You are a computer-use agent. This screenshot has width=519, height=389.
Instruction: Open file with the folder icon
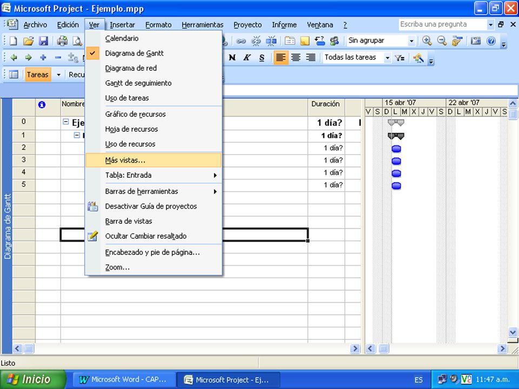point(29,41)
